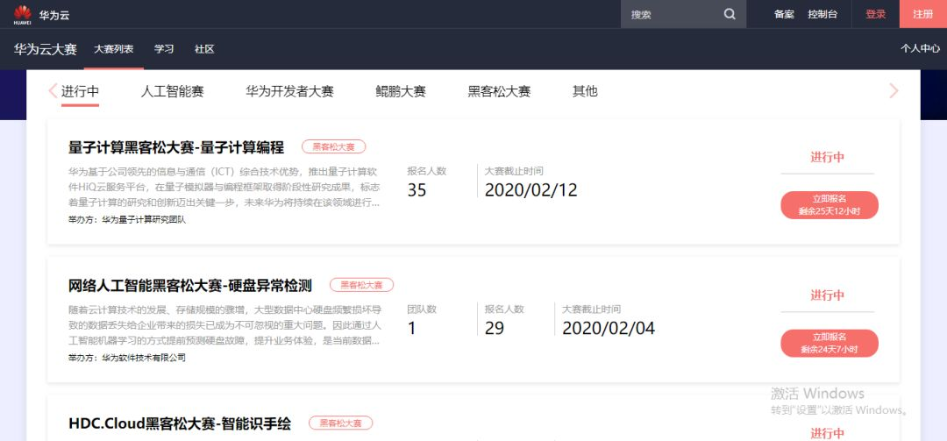
Task: Switch to the 黑客松大赛 tab
Action: pyautogui.click(x=499, y=91)
